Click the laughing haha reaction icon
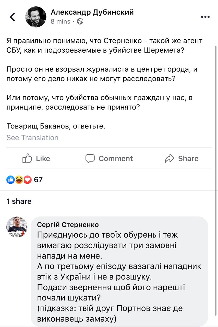 tap(19, 180)
